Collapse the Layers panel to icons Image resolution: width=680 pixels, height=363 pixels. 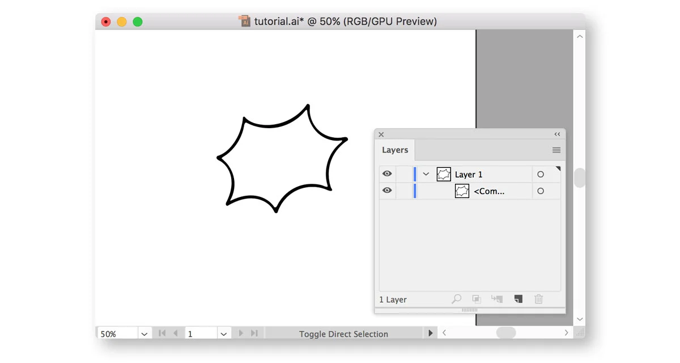tap(557, 134)
